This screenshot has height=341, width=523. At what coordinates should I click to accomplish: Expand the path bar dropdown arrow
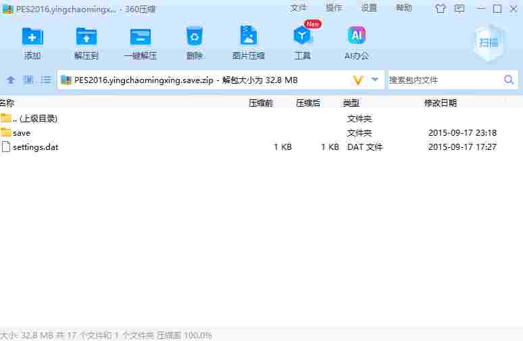pos(375,80)
